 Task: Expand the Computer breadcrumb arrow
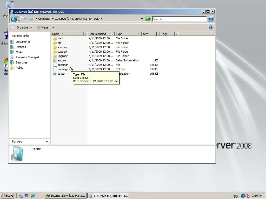click(53, 19)
